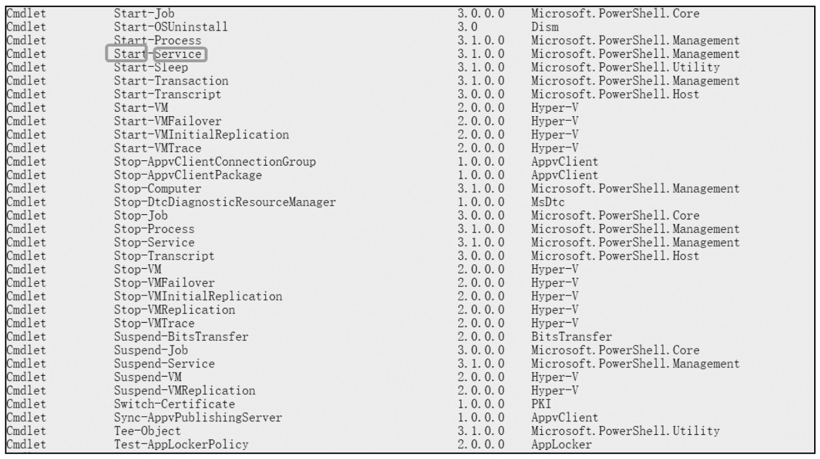This screenshot has width=820, height=459.
Task: Click the Start-Sleep cmdlet name
Action: pyautogui.click(x=151, y=68)
